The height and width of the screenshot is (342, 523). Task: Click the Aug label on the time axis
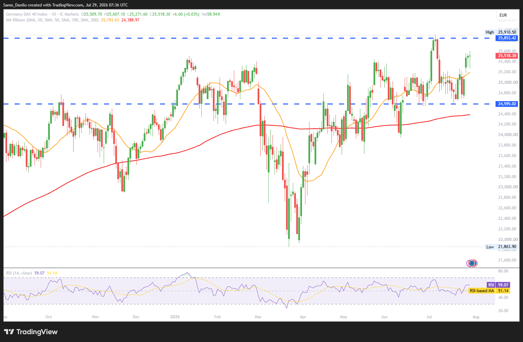[x=476, y=317]
